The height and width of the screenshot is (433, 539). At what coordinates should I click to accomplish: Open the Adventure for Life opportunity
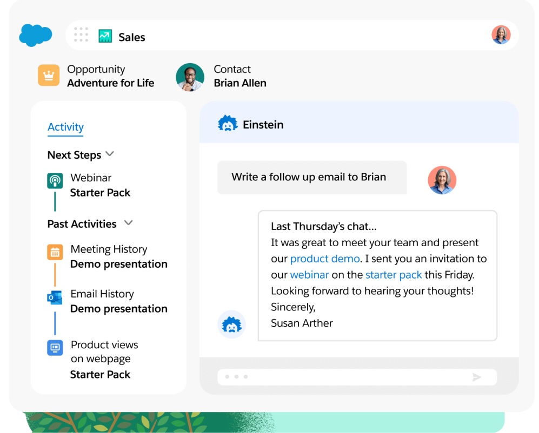click(x=111, y=83)
